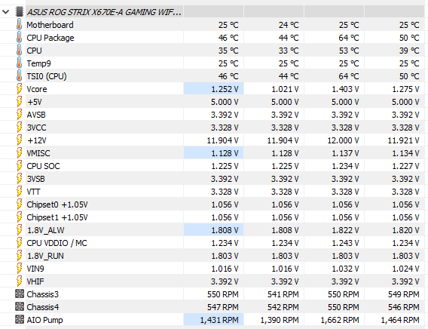
Task: Click the highlighted VMISC value 1.128 V
Action: coord(225,153)
